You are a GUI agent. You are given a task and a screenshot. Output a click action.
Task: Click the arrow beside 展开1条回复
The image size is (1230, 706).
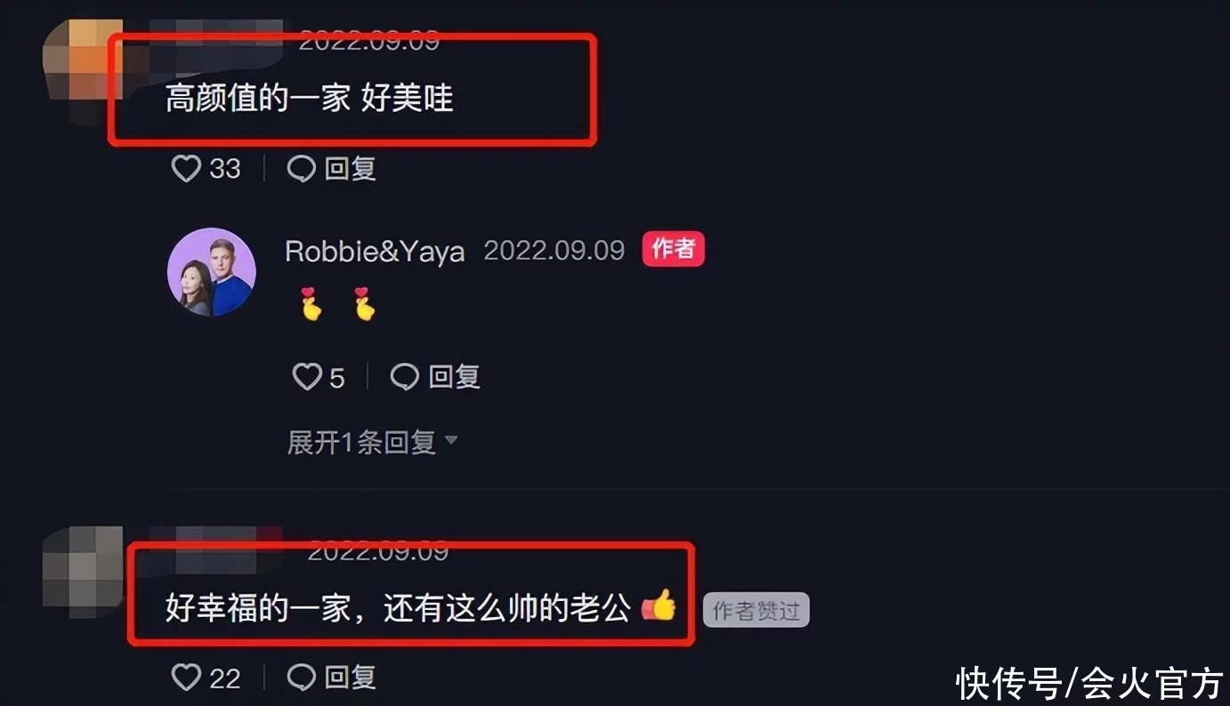click(x=450, y=440)
